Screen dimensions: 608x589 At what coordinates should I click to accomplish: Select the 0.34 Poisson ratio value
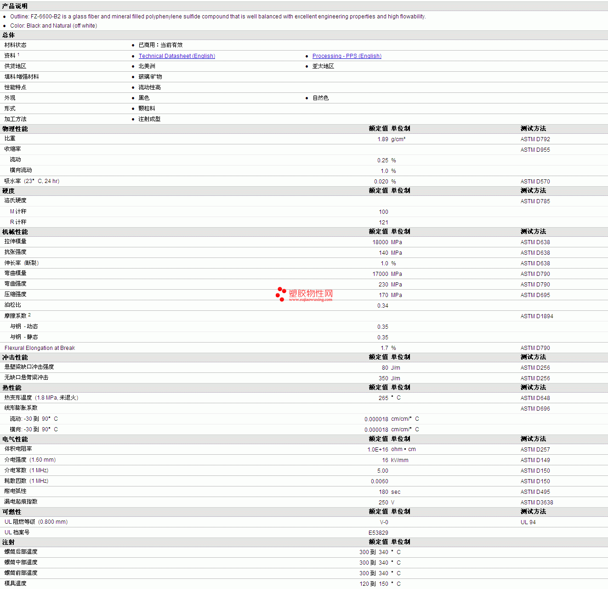coord(383,306)
